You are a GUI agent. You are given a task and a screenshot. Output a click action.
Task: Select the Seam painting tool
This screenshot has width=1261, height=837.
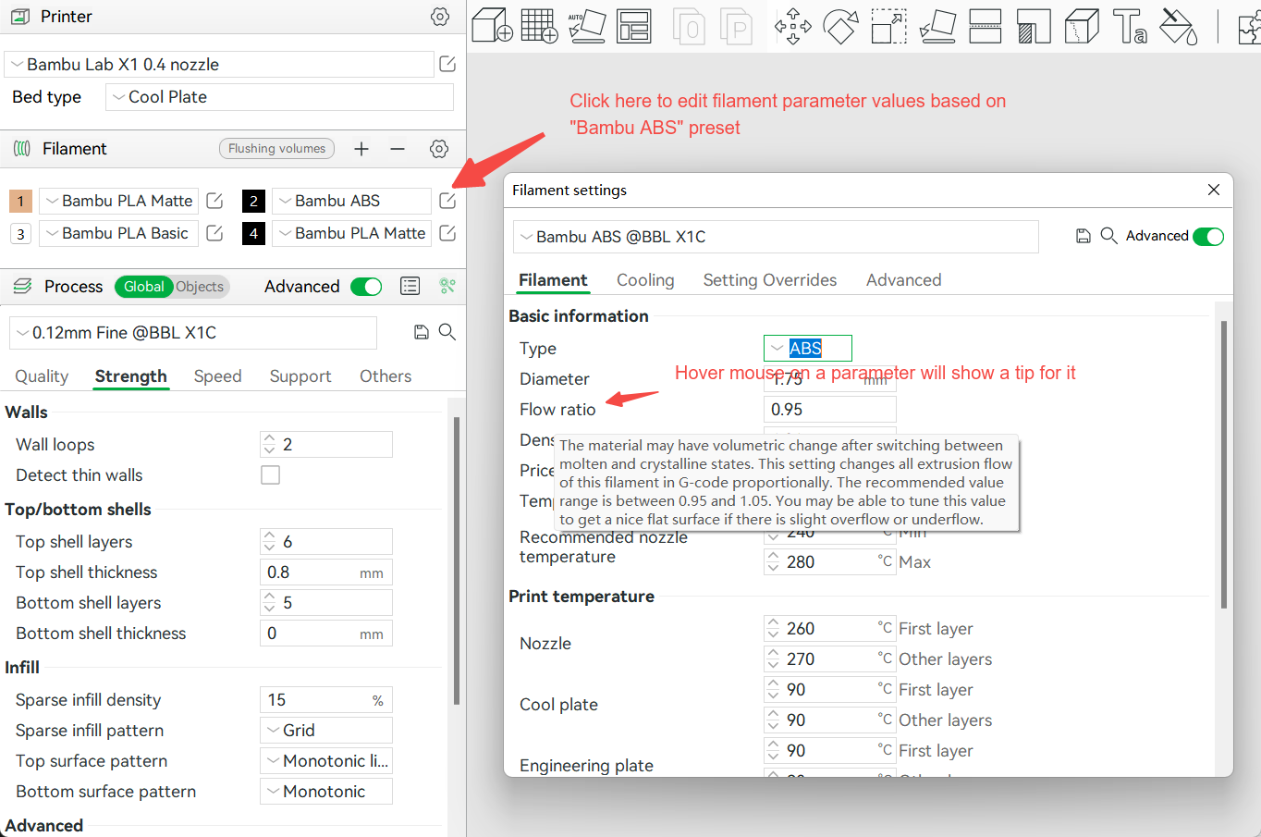1082,26
